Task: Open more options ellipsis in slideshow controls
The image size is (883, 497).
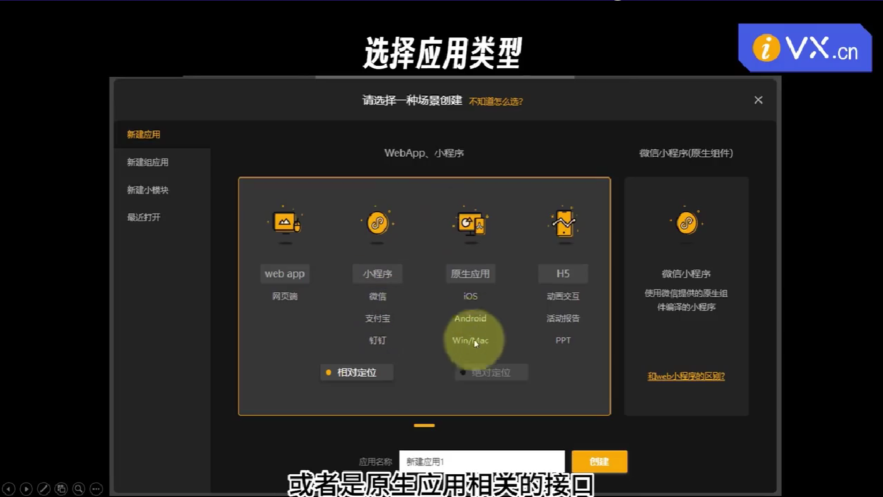Action: [x=96, y=489]
